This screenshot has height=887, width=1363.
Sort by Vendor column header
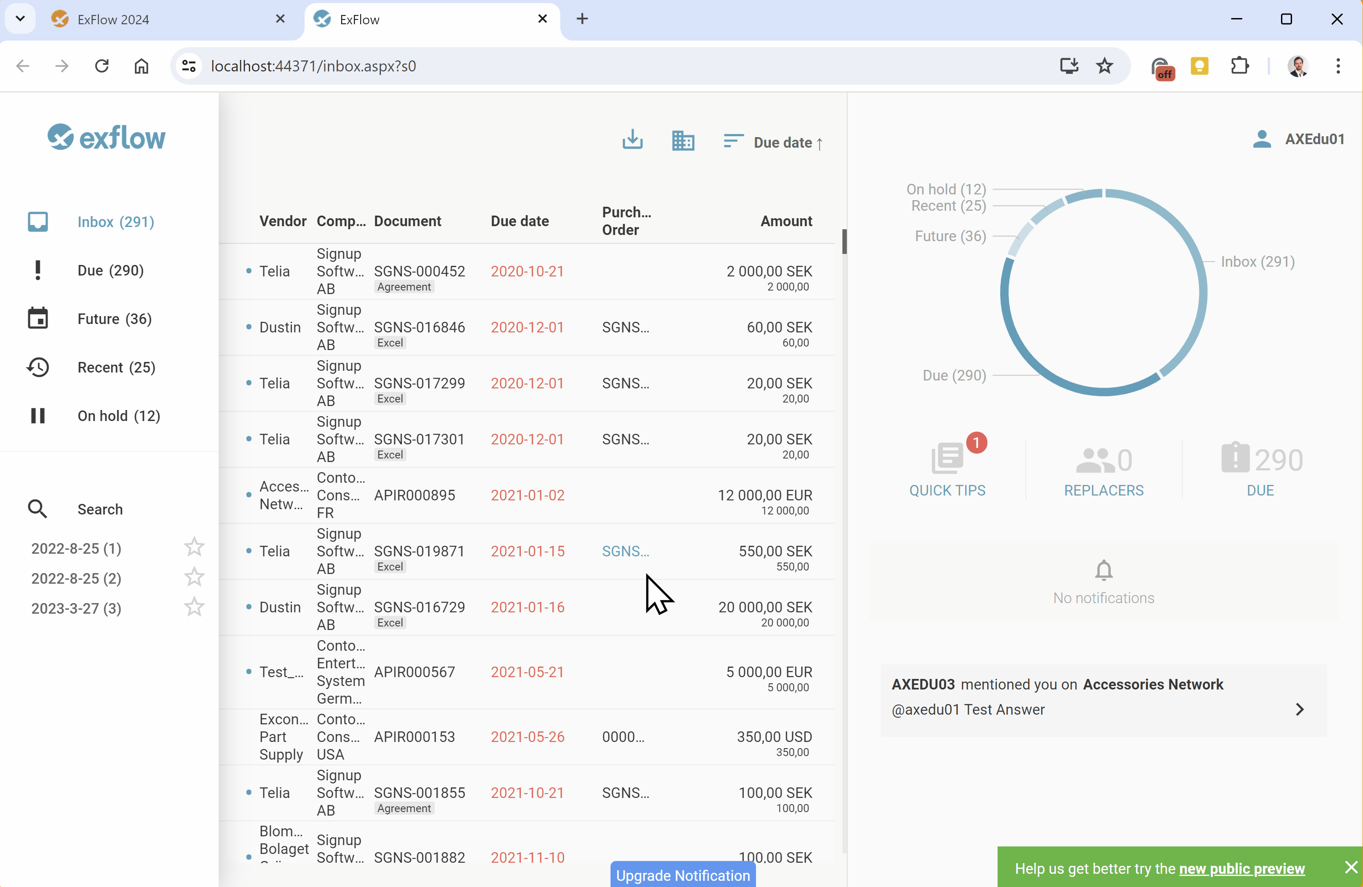tap(283, 221)
